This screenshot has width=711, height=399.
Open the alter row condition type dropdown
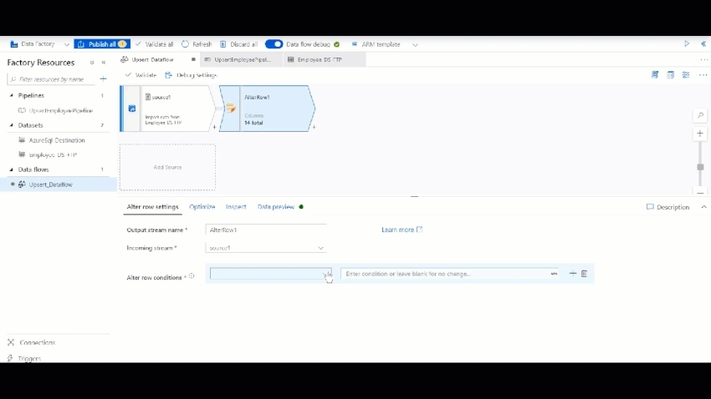pyautogui.click(x=271, y=274)
